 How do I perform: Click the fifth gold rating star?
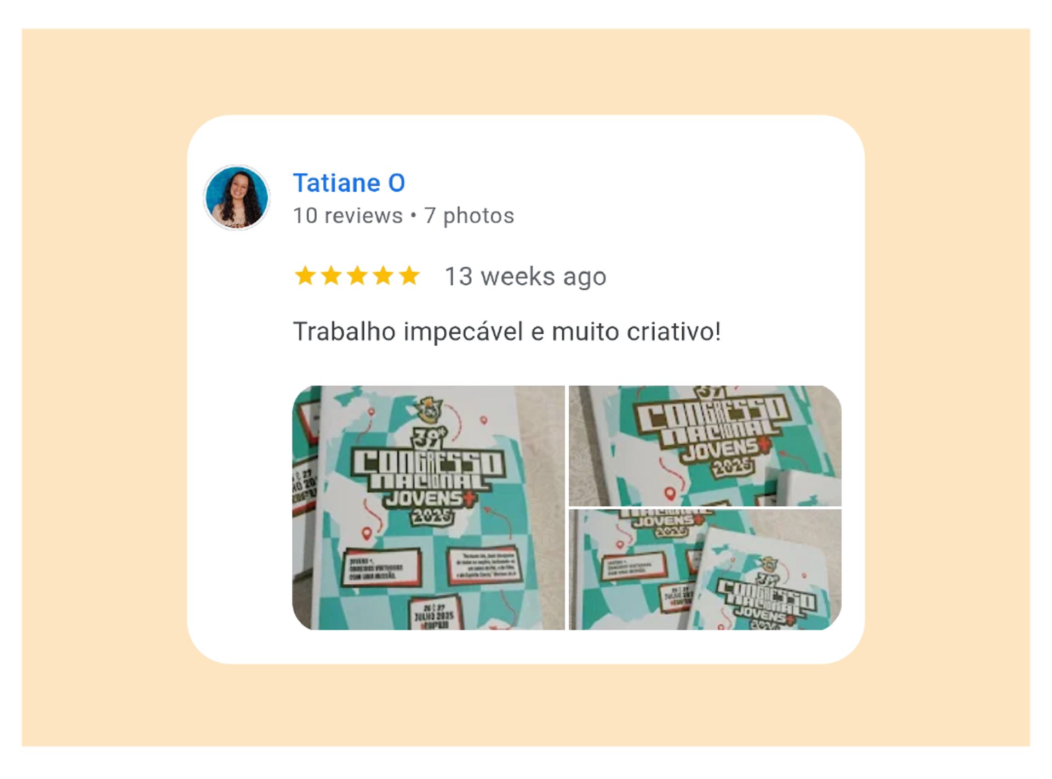tap(409, 276)
